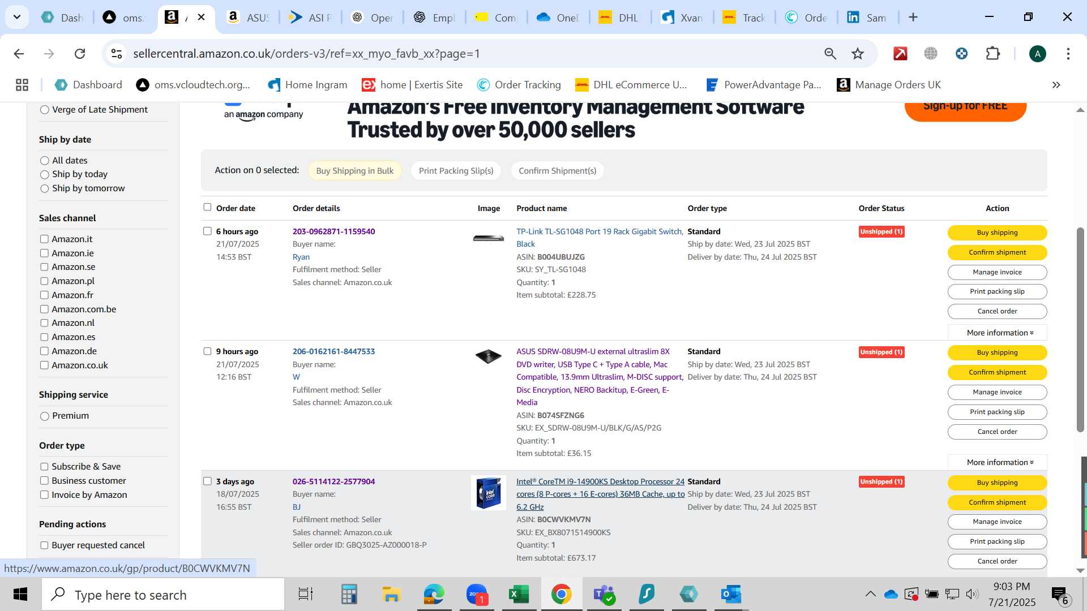Click the Intel processor product image
Viewport: 1087px width, 611px height.
tap(489, 493)
